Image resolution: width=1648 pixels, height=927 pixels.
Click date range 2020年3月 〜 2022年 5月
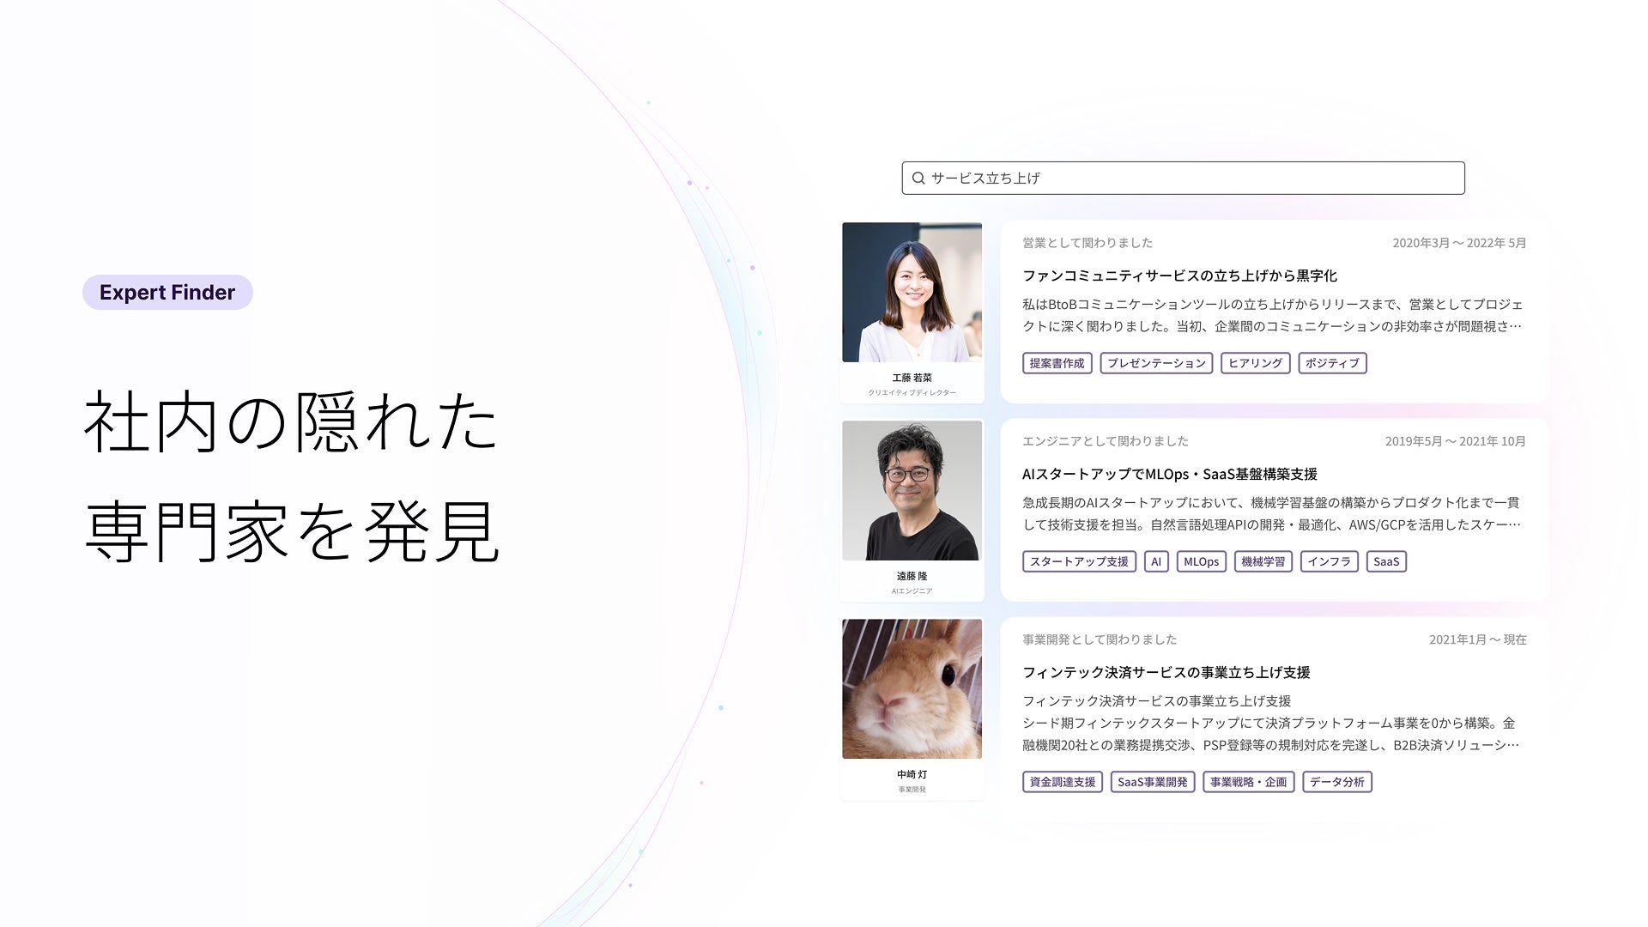coord(1459,243)
